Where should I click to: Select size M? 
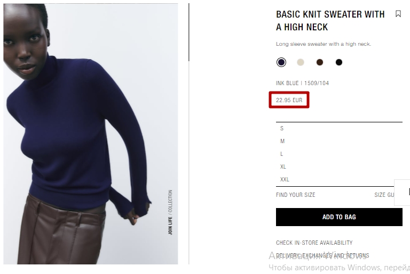[339, 141]
